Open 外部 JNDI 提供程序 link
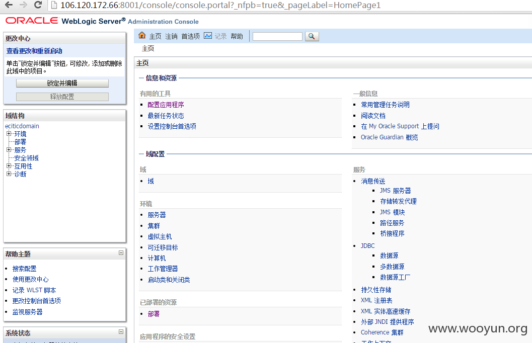Screen dimensions: 532x343 (388, 322)
